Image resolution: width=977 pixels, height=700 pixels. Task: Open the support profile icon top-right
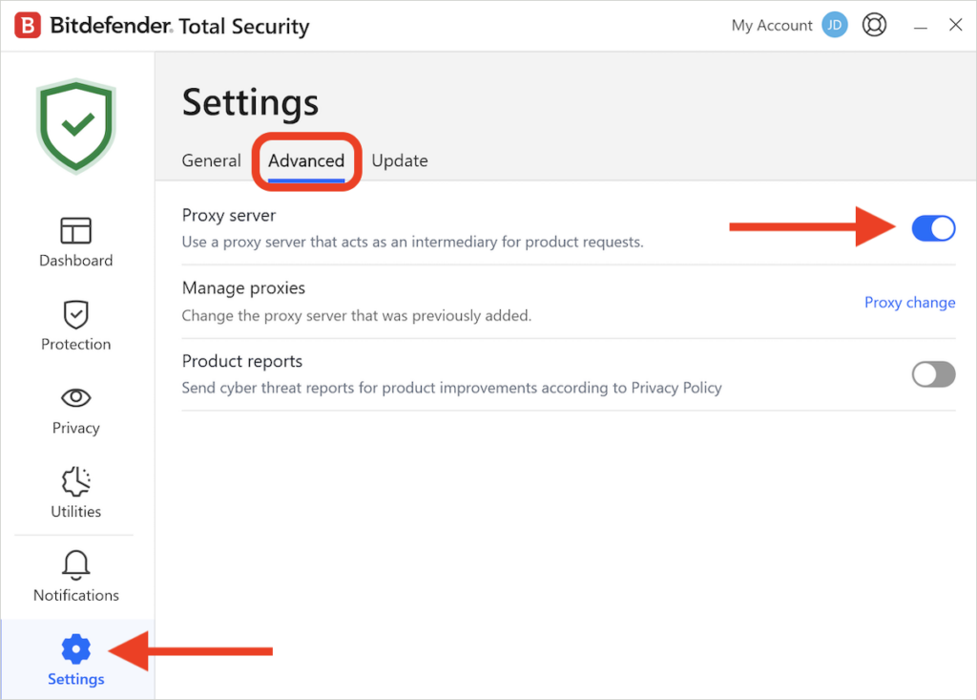pos(874,25)
